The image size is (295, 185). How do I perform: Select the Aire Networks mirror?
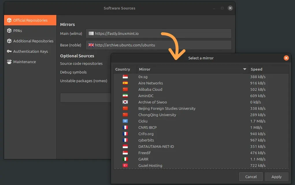[201, 83]
